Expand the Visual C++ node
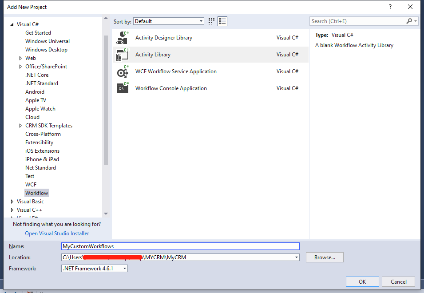 [12, 210]
